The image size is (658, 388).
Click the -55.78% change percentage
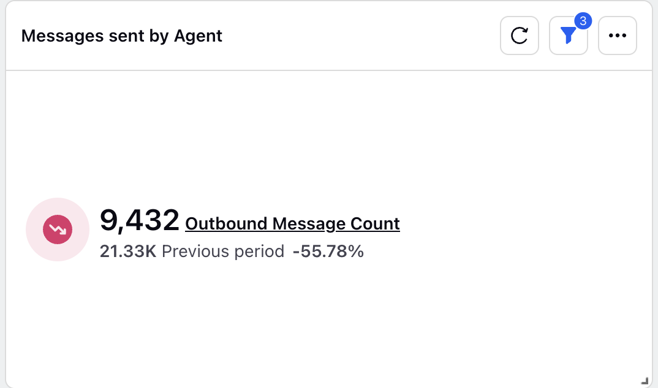tap(328, 252)
